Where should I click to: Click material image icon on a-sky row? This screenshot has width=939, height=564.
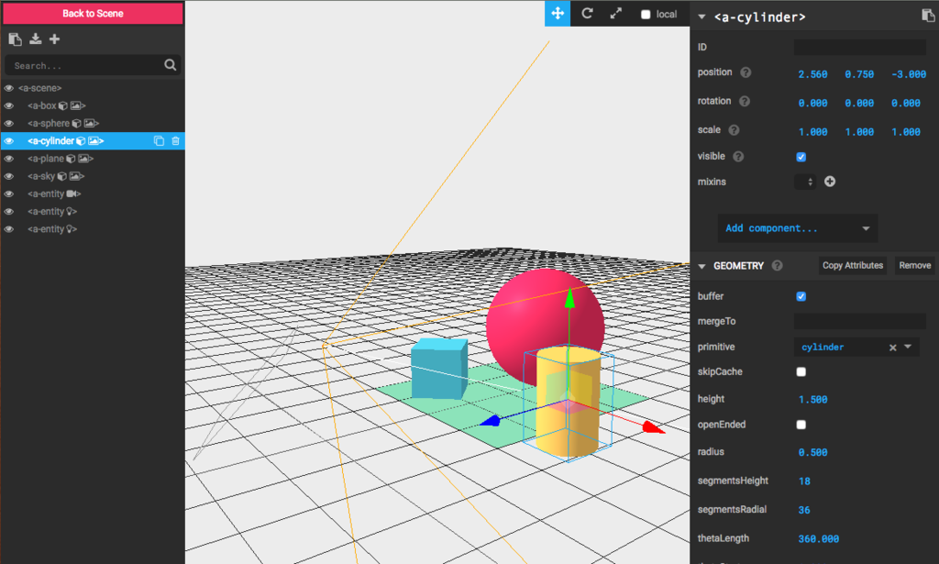[75, 176]
